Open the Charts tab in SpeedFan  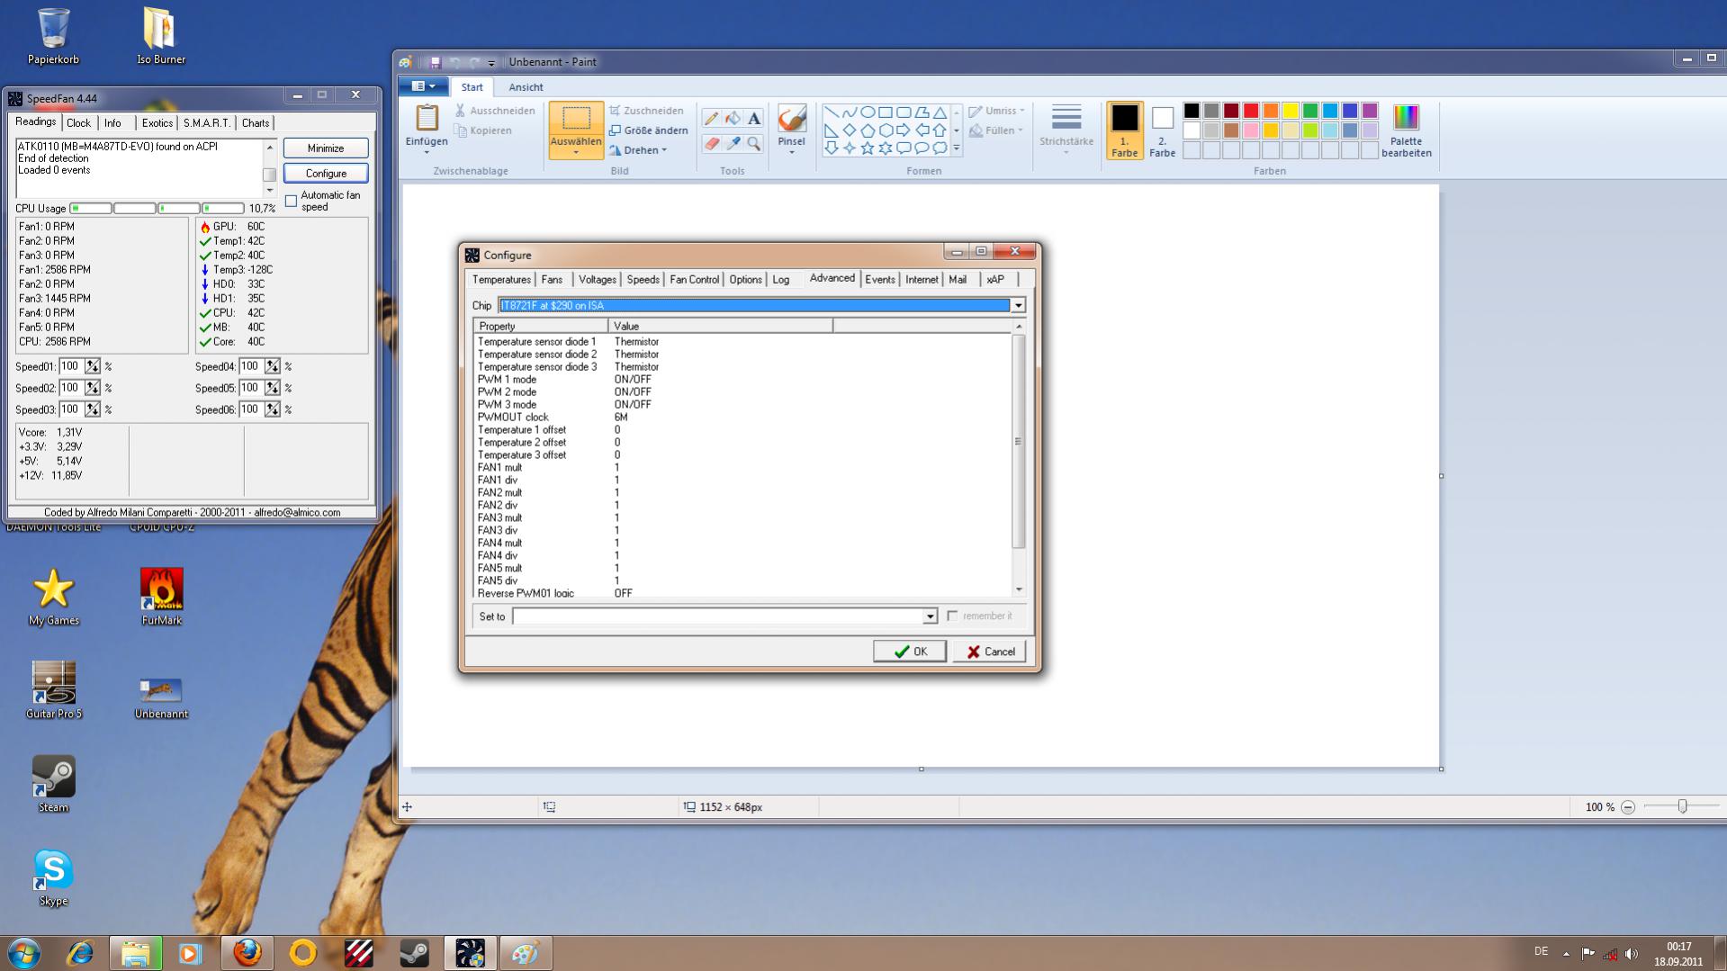(256, 123)
